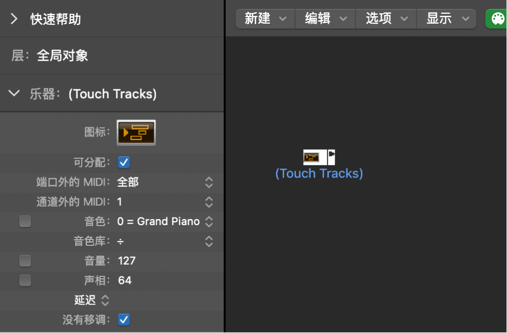Enable the 音量 volume checkbox
Screen dimensions: 507x333
[25, 261]
